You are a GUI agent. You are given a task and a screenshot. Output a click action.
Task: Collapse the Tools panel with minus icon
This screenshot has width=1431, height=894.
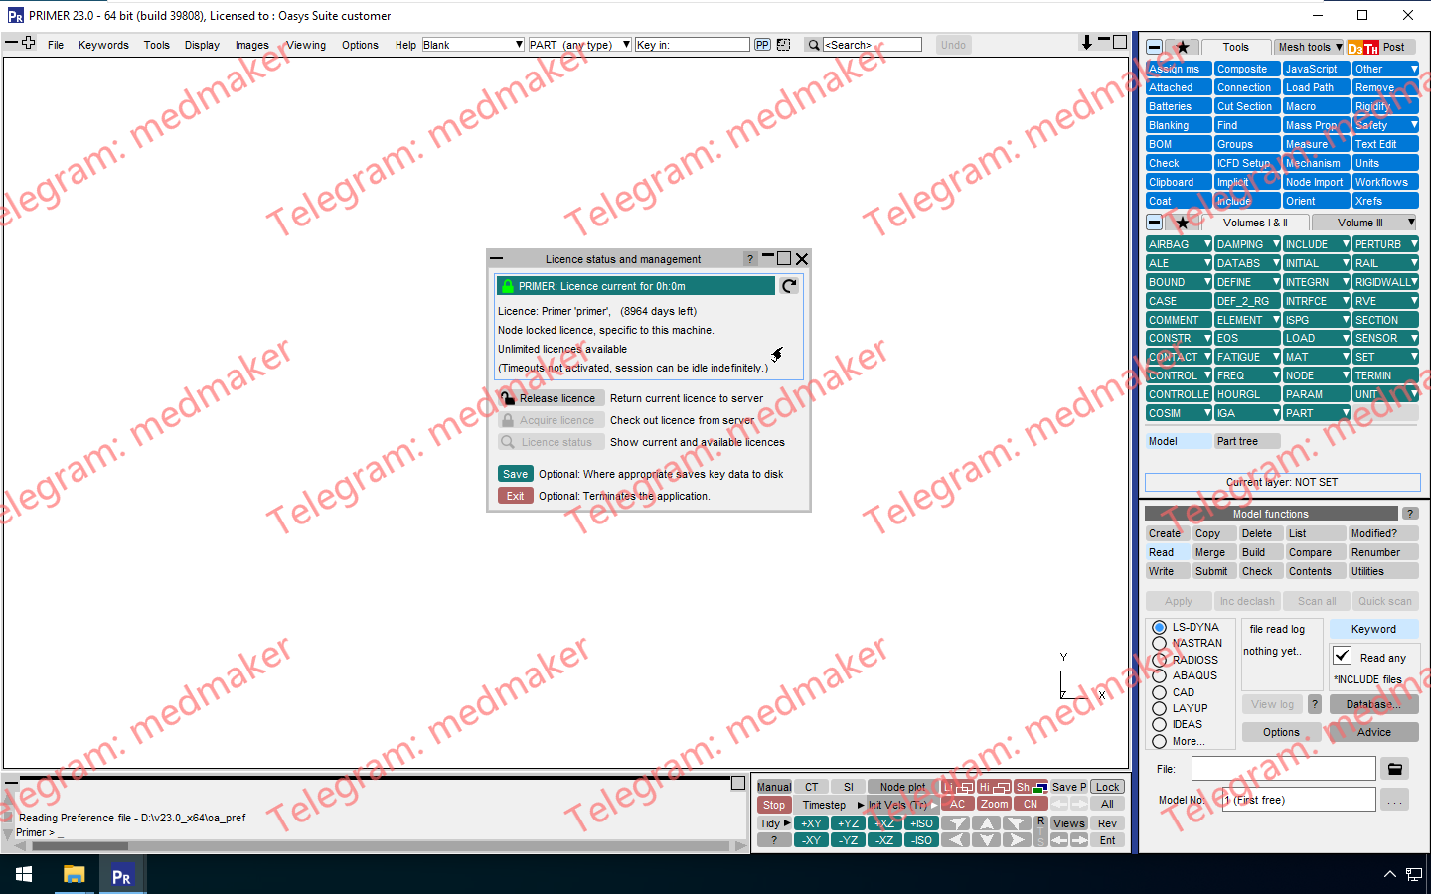(x=1154, y=47)
